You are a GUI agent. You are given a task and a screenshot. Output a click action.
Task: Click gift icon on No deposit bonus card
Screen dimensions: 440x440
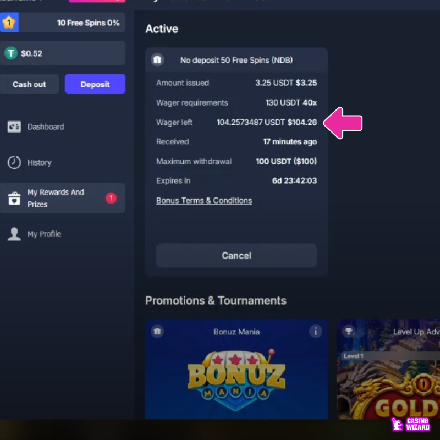(157, 59)
